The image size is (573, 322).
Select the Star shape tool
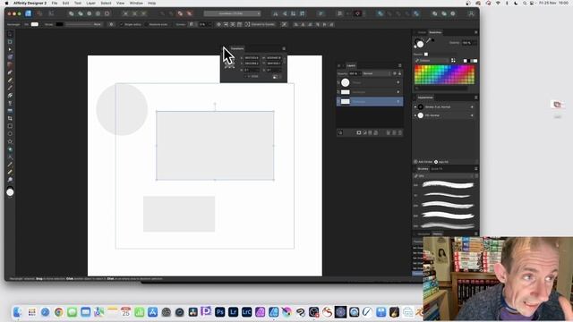(x=10, y=141)
